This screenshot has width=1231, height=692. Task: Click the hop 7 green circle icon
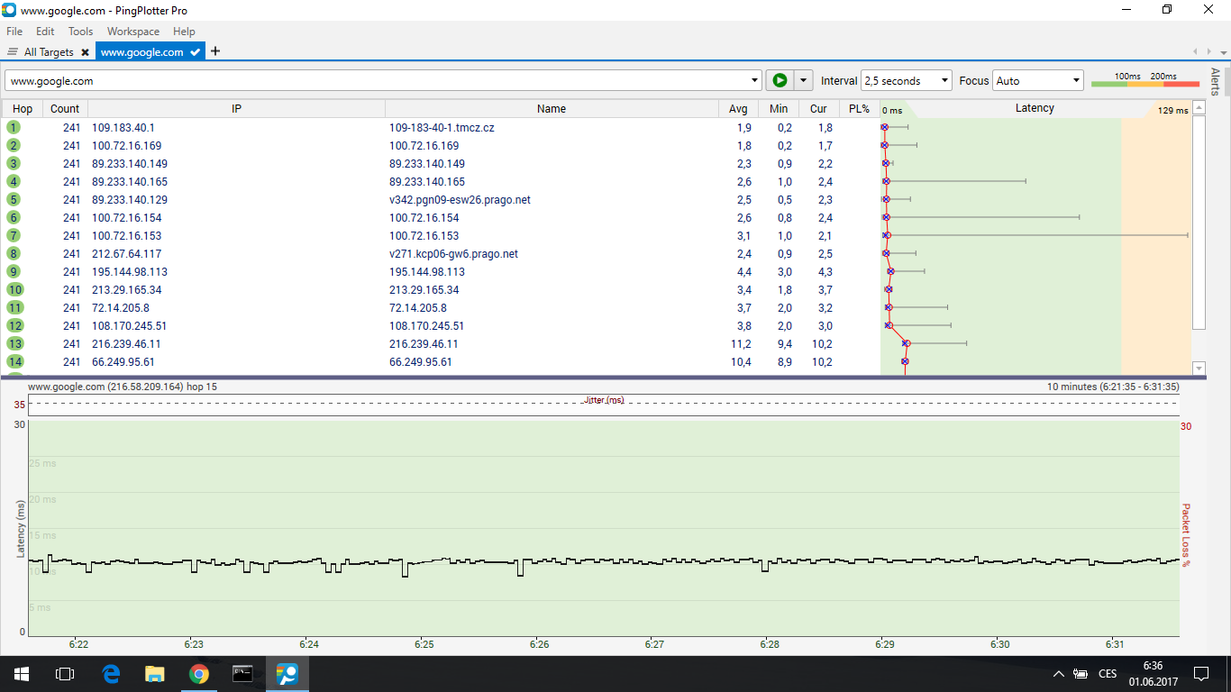coord(14,235)
